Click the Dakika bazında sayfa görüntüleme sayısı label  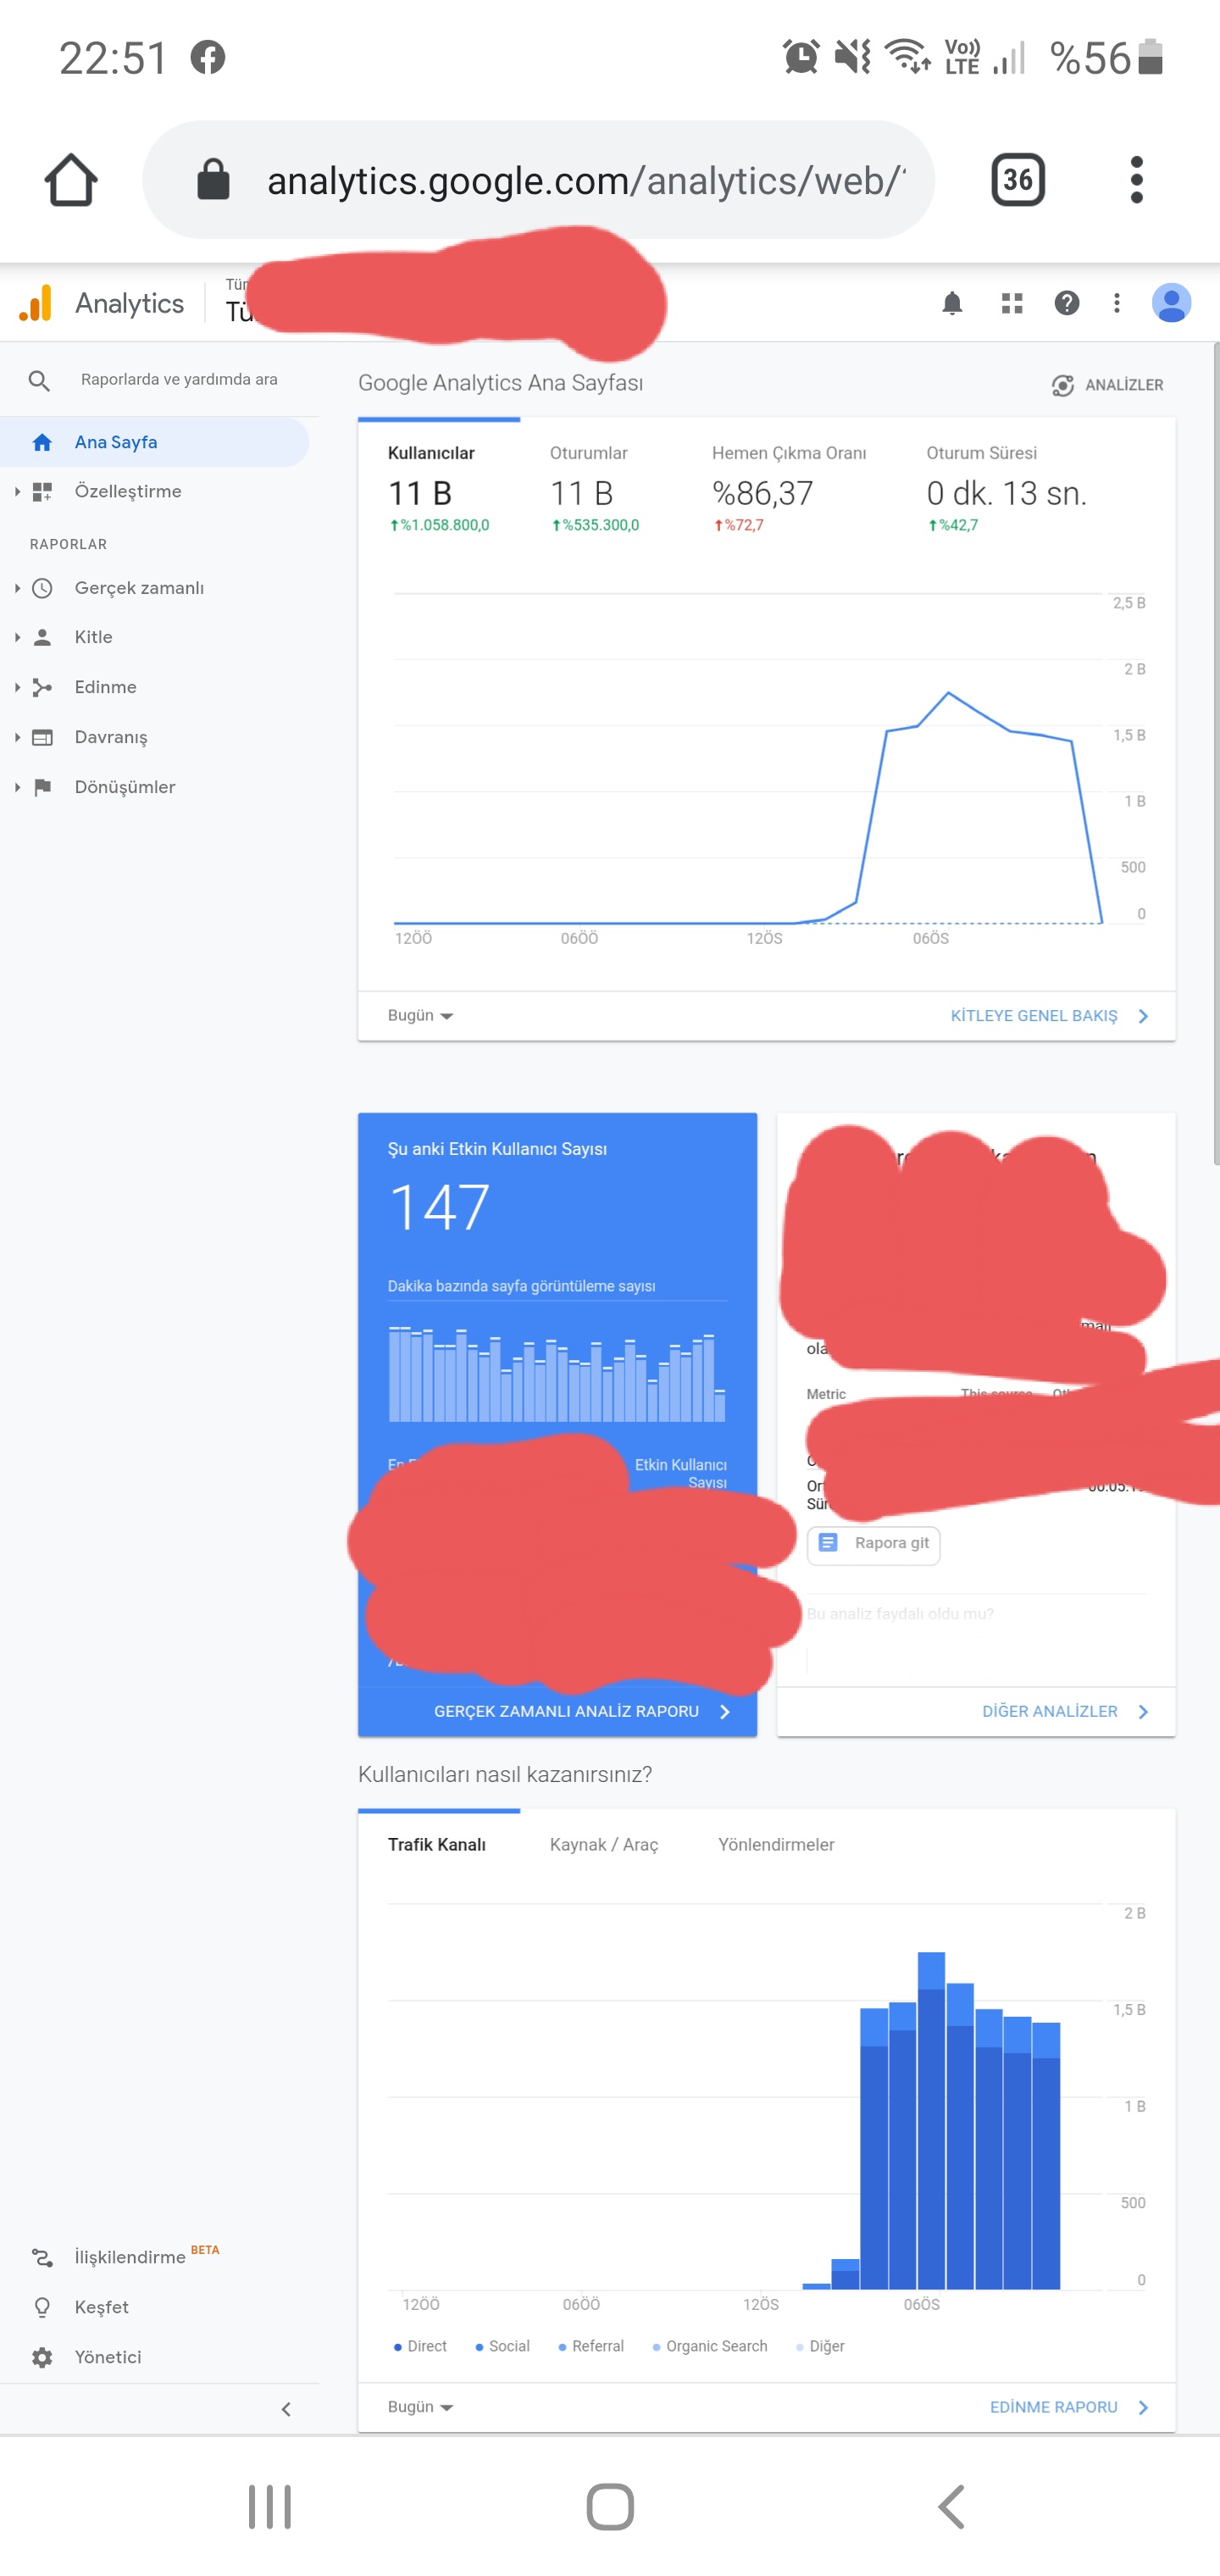522,1286
